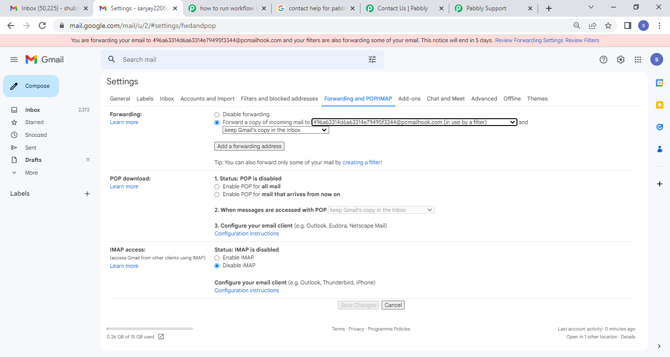Get add-ons plus icon in side panel

[660, 184]
